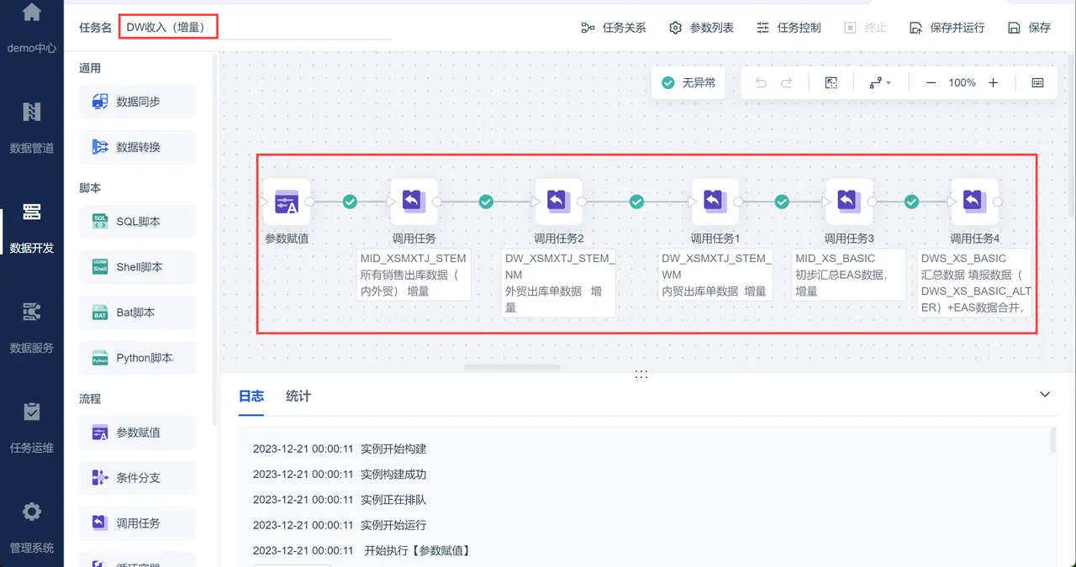Viewport: 1076px width, 567px height.
Task: Open 数据服务 in the sidebar
Action: (x=32, y=326)
